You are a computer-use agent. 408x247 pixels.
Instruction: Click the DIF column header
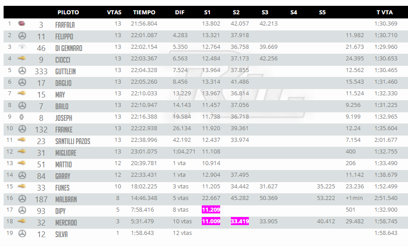[180, 12]
